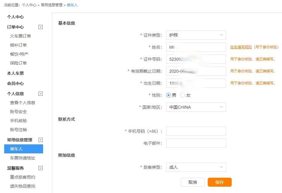The height and width of the screenshot is (193, 282).
Task: Click the orange 保存 button
Action: (x=219, y=182)
